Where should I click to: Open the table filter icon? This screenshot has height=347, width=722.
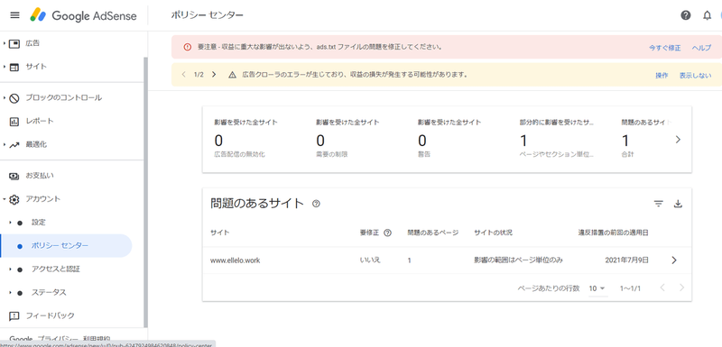(659, 204)
